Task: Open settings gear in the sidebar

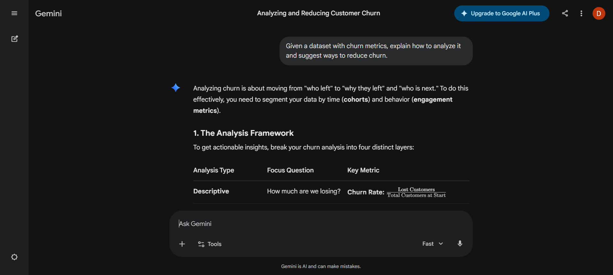Action: click(x=14, y=257)
